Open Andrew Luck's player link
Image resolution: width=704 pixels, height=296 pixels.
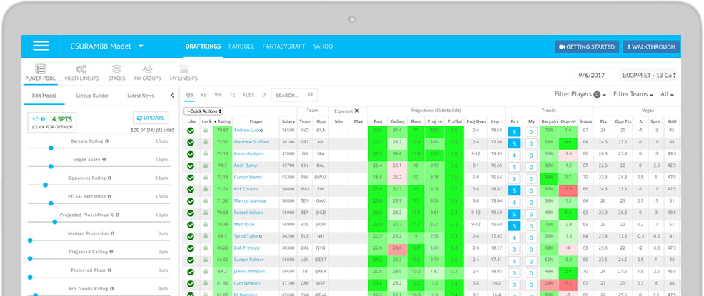pyautogui.click(x=248, y=130)
